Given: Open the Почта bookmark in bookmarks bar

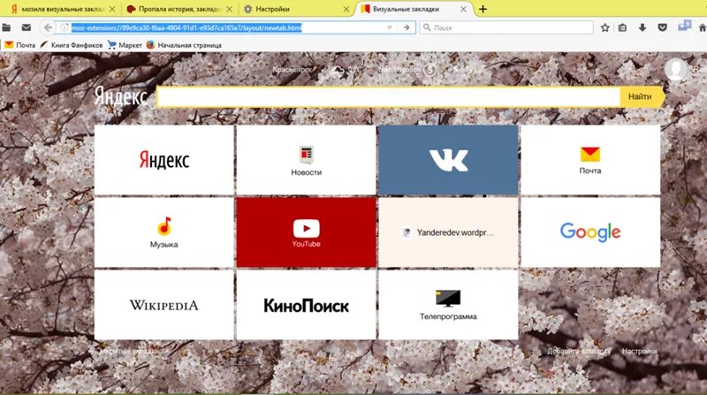Looking at the screenshot, I should coord(19,45).
